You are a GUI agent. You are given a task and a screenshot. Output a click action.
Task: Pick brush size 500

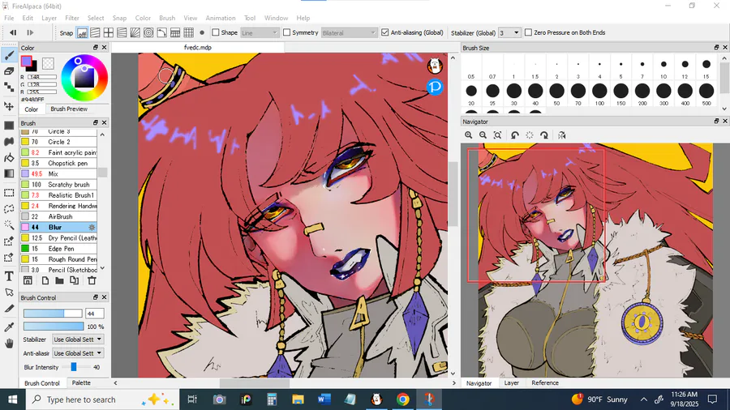tap(706, 94)
